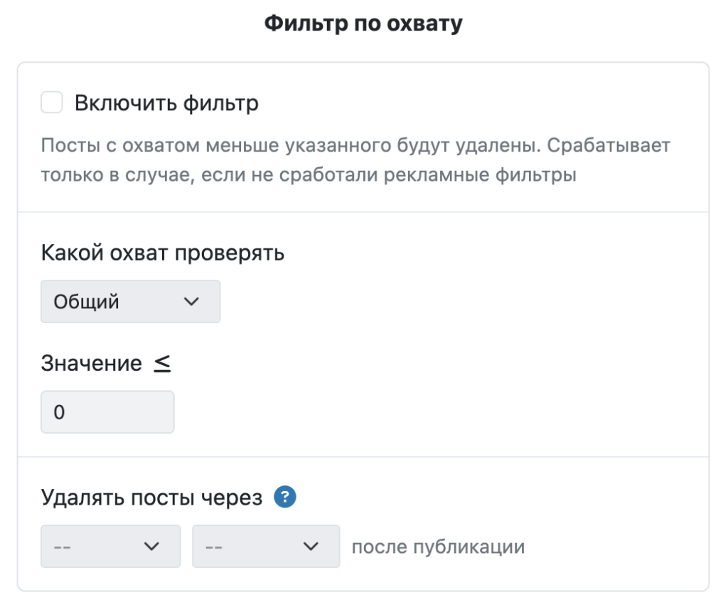The height and width of the screenshot is (610, 728).
Task: Click the chevron arrow of the first "--" dropdown
Action: pos(151,547)
